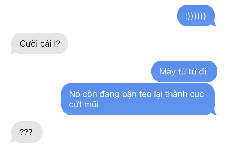Viewport: 226px width, 147px height.
Task: Click the word "bận" in the long message
Action: [x=129, y=94]
